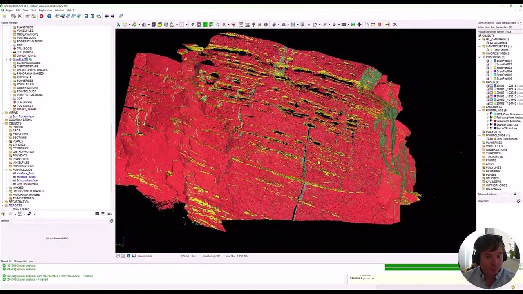Collapse the POINTFLAGS (5) node
This screenshot has height=294, width=523.
tap(479, 110)
